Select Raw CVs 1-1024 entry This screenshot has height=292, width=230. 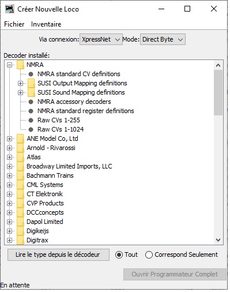(x=61, y=129)
